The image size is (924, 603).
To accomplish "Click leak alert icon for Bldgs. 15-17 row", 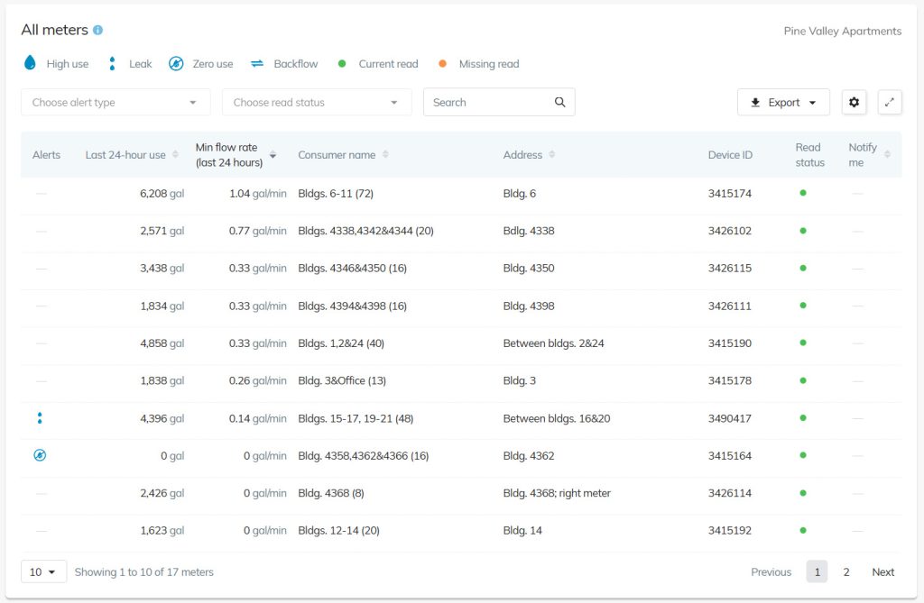I will [x=39, y=418].
